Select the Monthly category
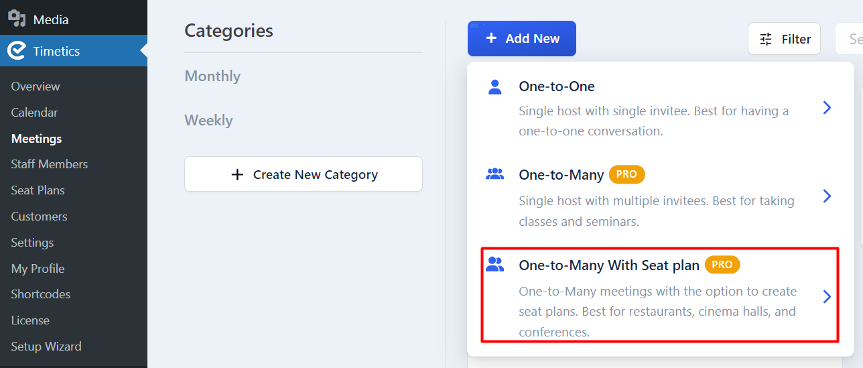The height and width of the screenshot is (368, 863). (x=212, y=76)
